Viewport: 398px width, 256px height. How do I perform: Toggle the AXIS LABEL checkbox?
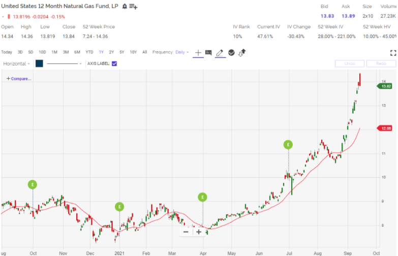[x=114, y=63]
